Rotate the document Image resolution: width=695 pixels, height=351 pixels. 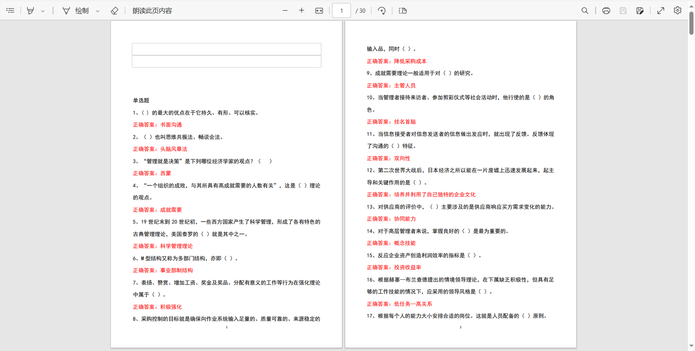382,10
